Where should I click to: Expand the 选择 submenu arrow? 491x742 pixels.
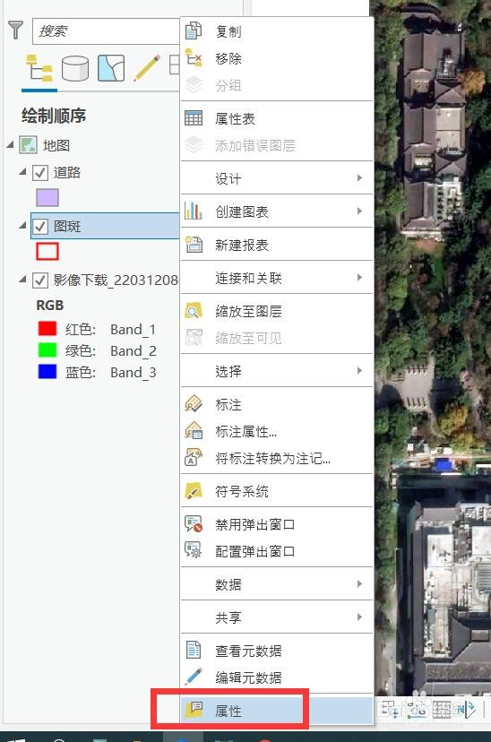(359, 370)
